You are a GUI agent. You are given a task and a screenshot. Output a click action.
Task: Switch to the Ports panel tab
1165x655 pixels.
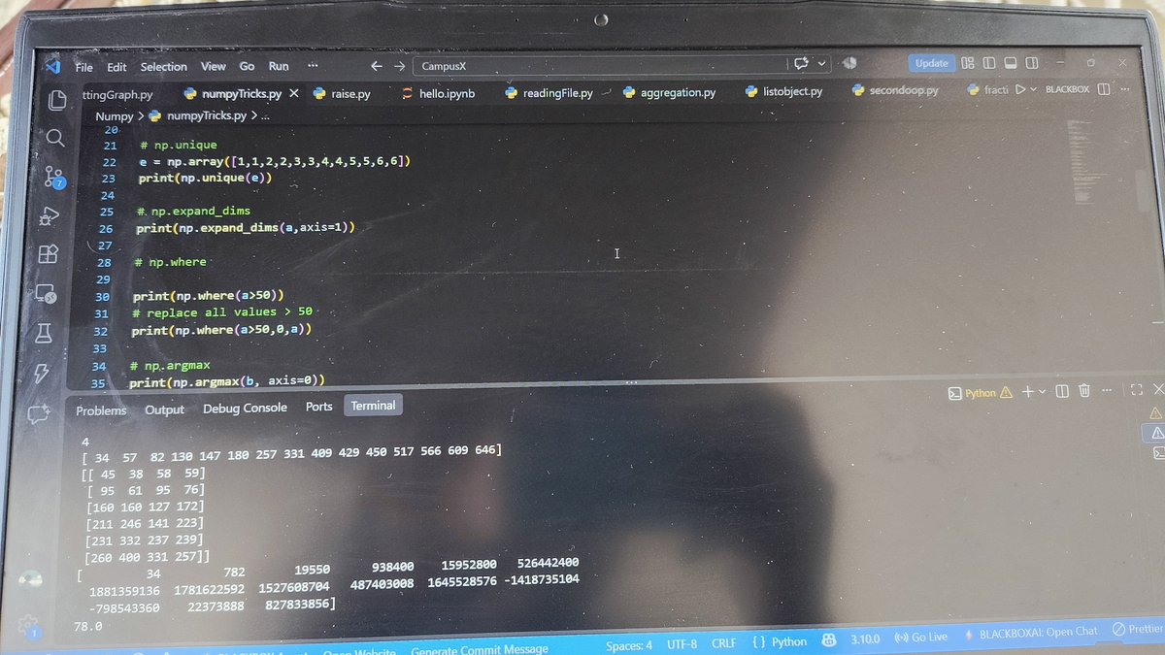pos(318,408)
